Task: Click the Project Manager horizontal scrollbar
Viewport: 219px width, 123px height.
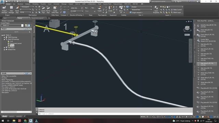Action: [16, 112]
